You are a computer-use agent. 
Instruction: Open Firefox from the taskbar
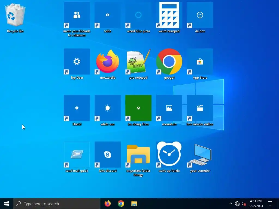point(107,204)
